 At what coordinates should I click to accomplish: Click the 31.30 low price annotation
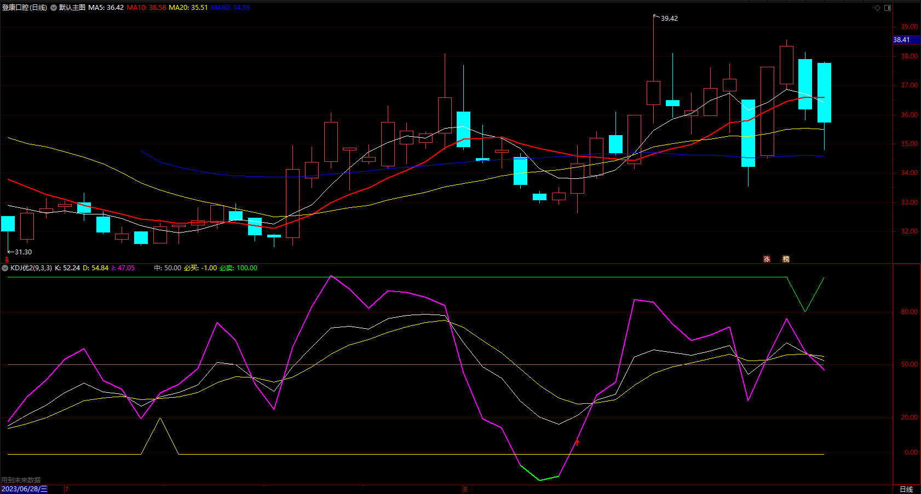[23, 252]
